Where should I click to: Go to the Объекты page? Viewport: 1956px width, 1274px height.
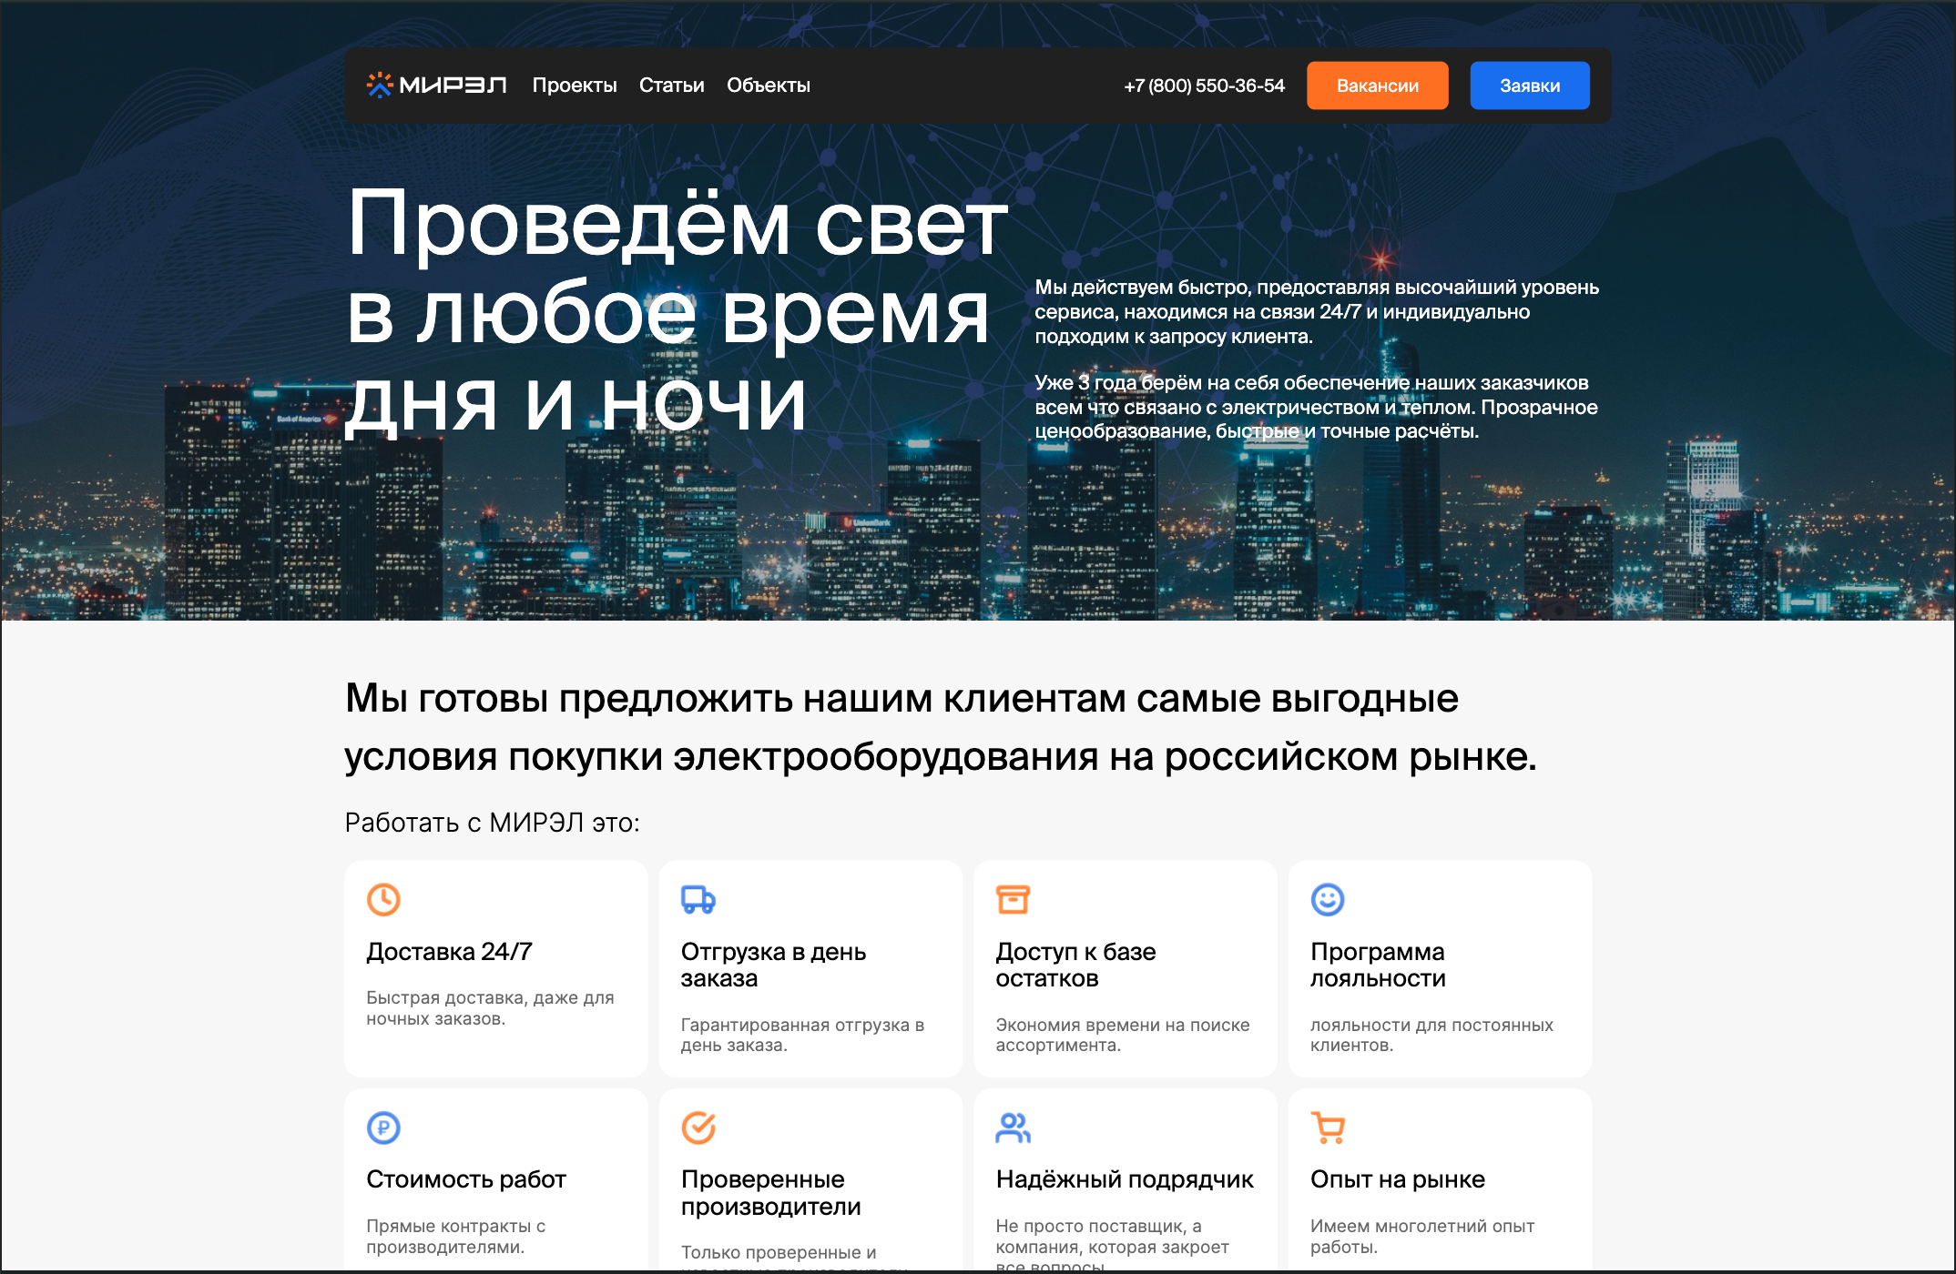tap(769, 86)
